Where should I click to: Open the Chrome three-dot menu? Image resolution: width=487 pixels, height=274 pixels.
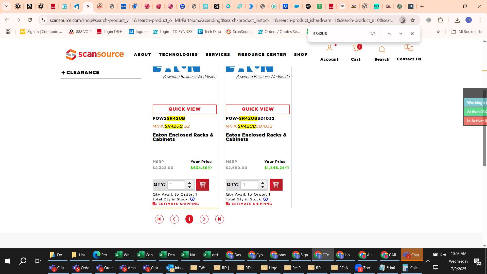click(x=480, y=20)
